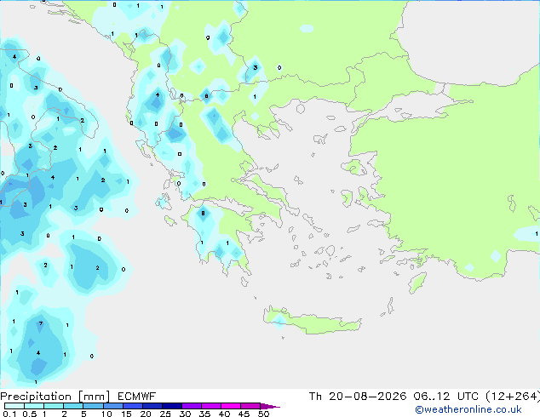Select the 'Precipitation [mm]' title text

pos(55,397)
